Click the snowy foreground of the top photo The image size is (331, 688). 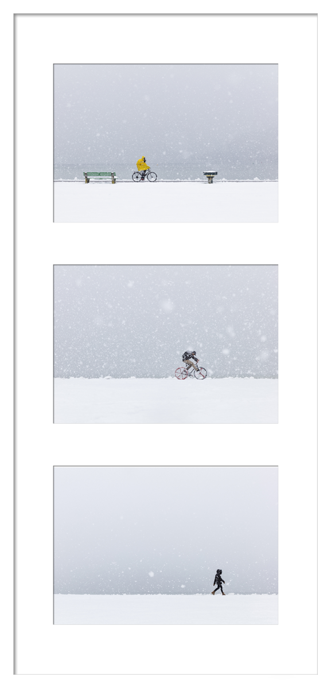point(166,202)
